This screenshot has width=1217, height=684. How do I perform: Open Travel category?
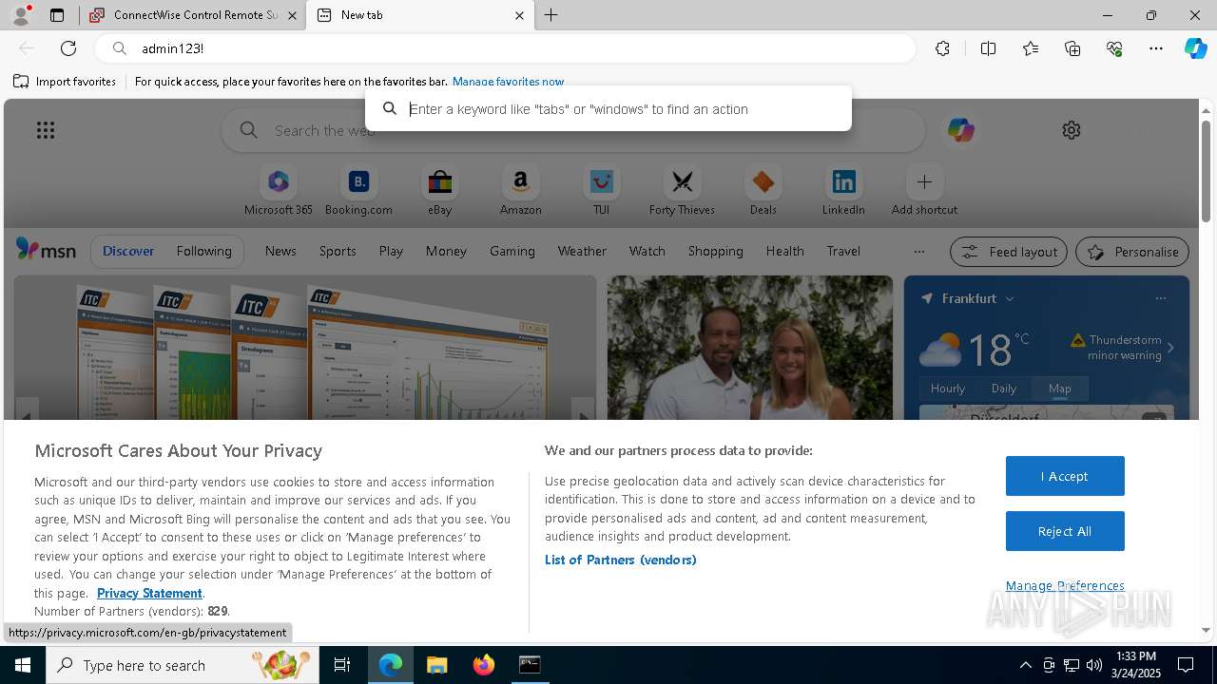(843, 251)
